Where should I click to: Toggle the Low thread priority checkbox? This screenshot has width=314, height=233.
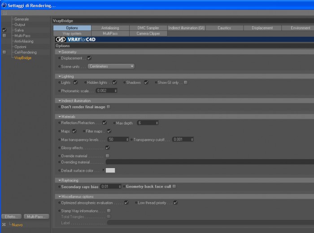tap(175, 203)
